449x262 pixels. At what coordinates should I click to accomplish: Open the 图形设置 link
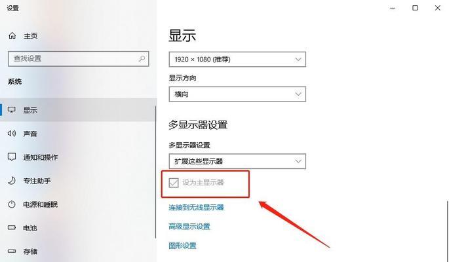(x=182, y=246)
